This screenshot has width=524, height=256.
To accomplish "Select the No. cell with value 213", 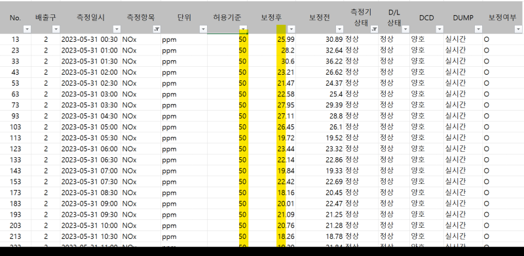I will click(15, 236).
